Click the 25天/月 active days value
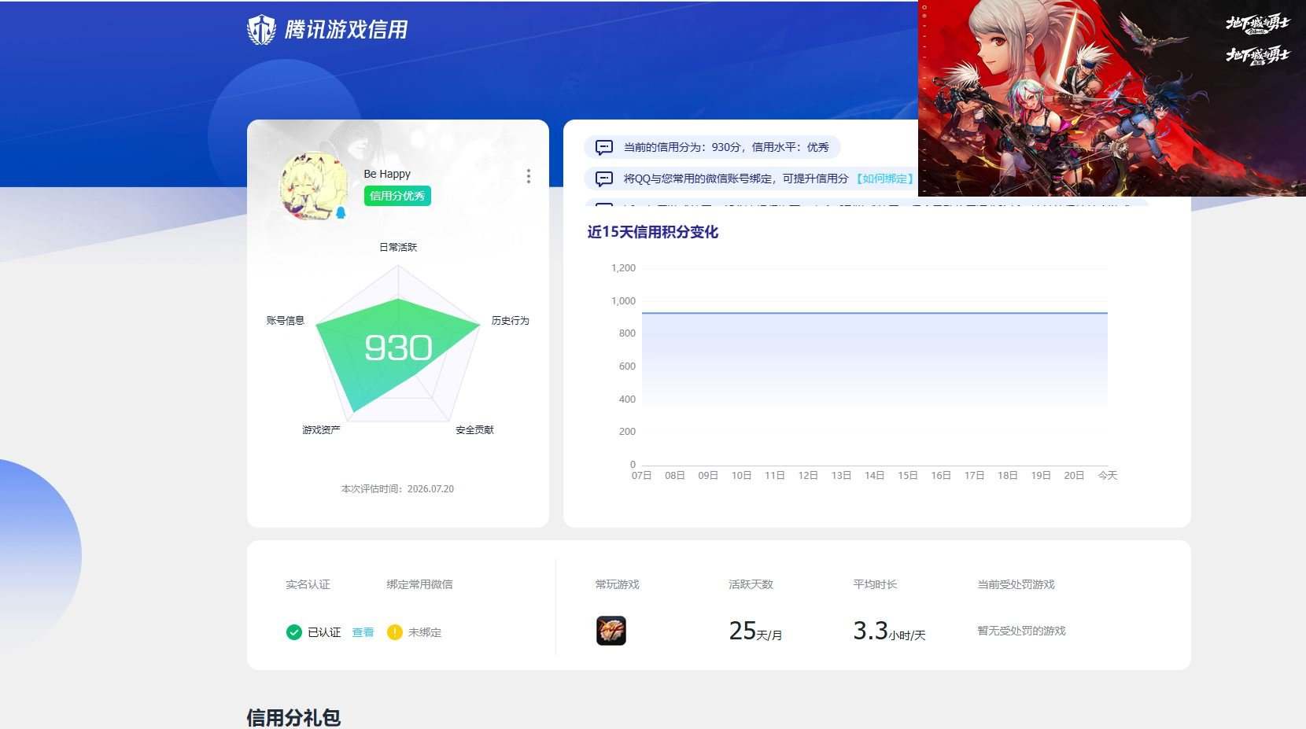The height and width of the screenshot is (729, 1306). 755,631
